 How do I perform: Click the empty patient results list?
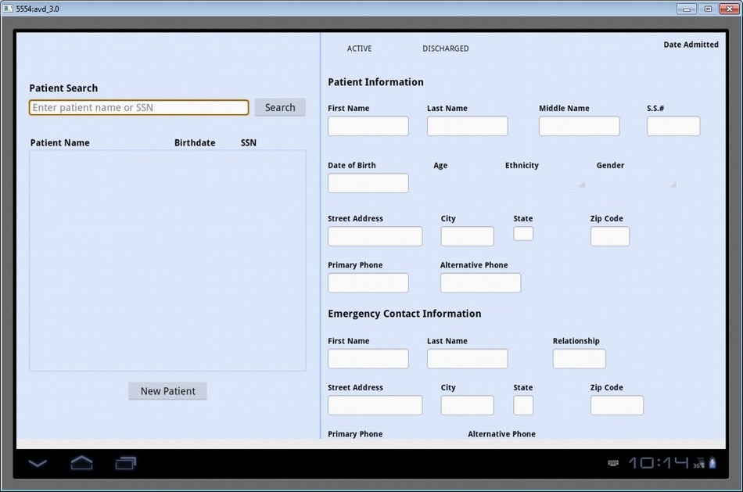pos(167,260)
